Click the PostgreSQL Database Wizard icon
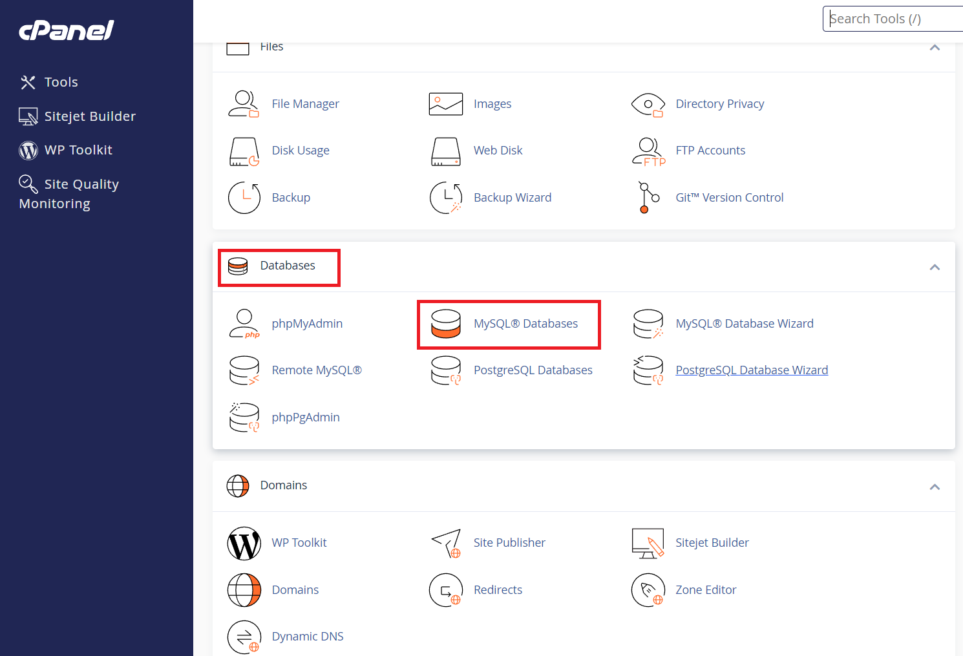The image size is (963, 656). tap(648, 370)
